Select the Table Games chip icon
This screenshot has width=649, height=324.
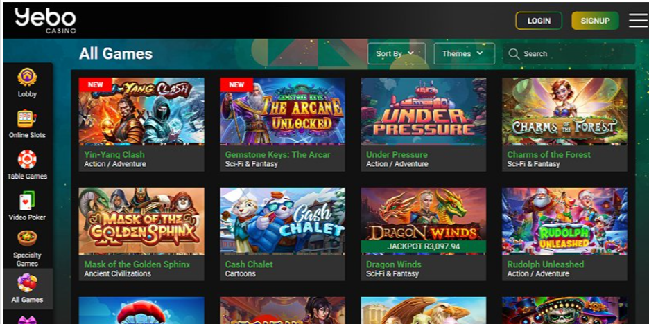click(27, 159)
